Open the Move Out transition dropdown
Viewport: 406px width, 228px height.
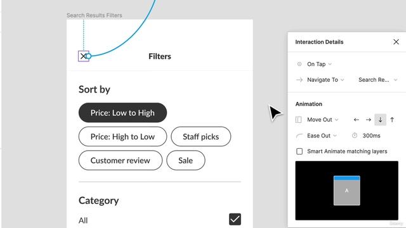pyautogui.click(x=322, y=120)
